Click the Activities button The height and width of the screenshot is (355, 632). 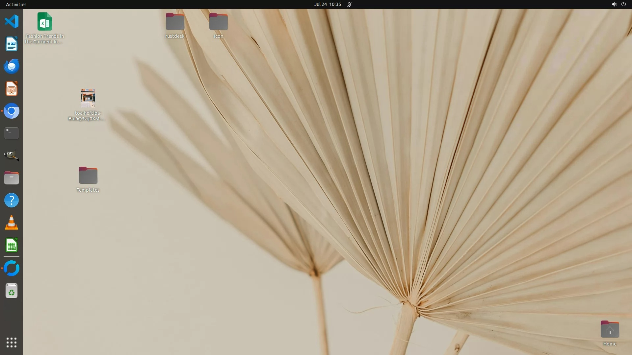pos(16,4)
